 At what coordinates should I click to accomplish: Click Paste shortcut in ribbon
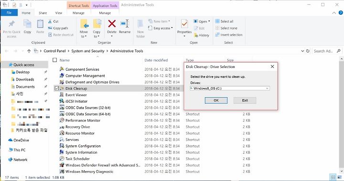coord(61,35)
